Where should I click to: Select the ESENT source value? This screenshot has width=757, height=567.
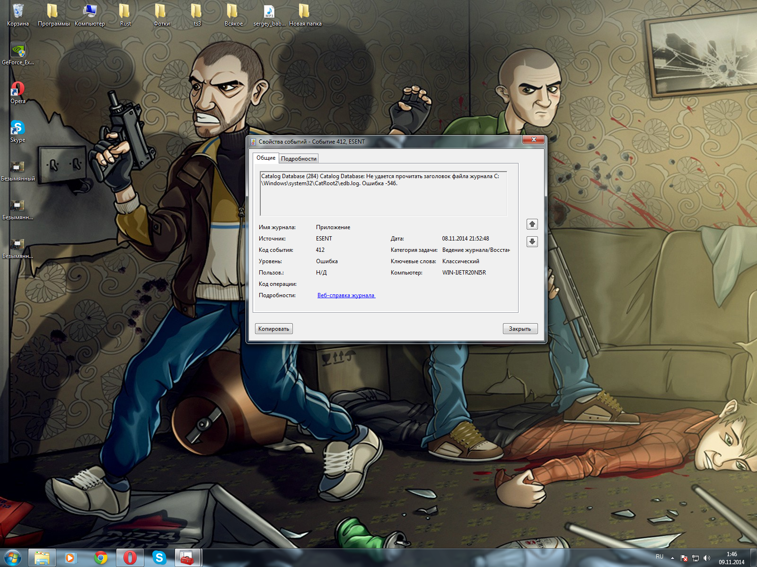click(324, 239)
